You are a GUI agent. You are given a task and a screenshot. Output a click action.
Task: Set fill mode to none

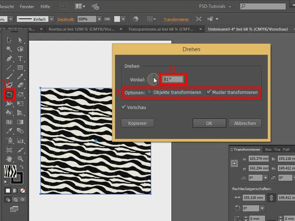[22, 190]
